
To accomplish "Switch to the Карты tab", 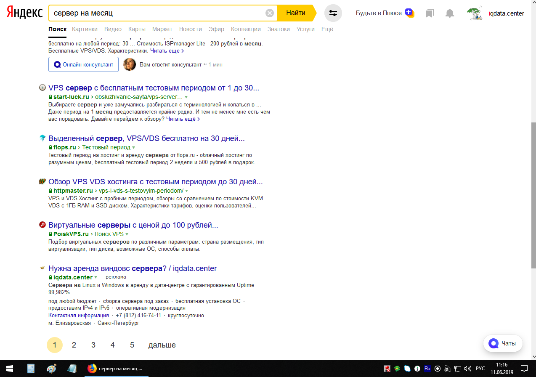I will click(137, 29).
